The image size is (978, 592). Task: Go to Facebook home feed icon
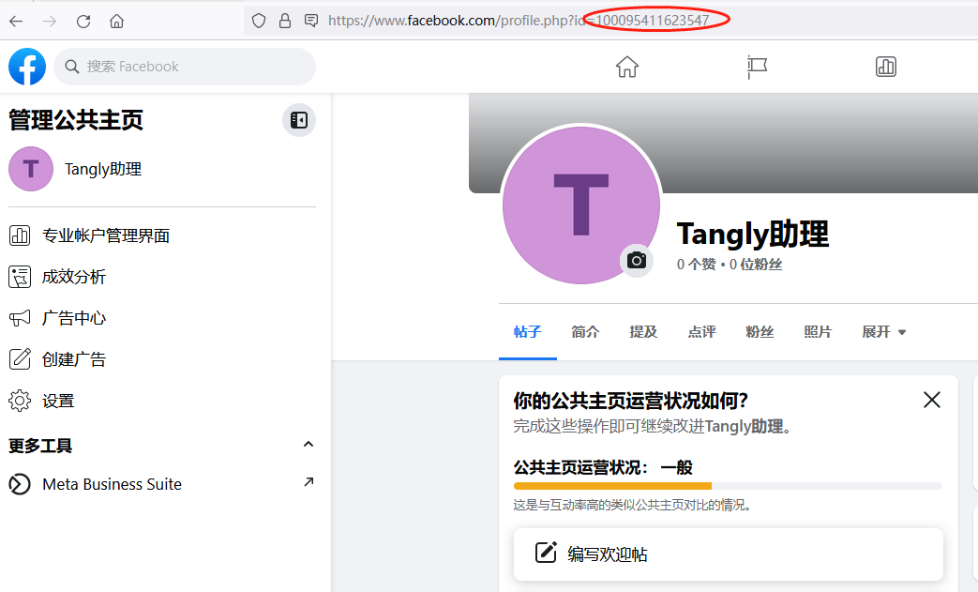[x=627, y=67]
